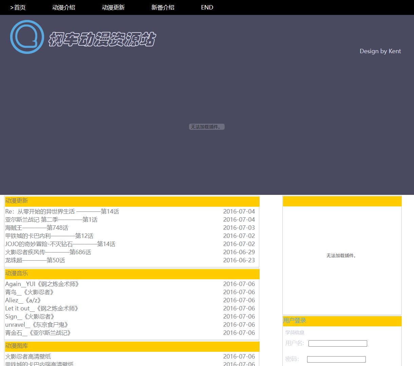Image resolution: width=414 pixels, height=366 pixels.
Task: Click END in the top navigation
Action: [207, 7]
